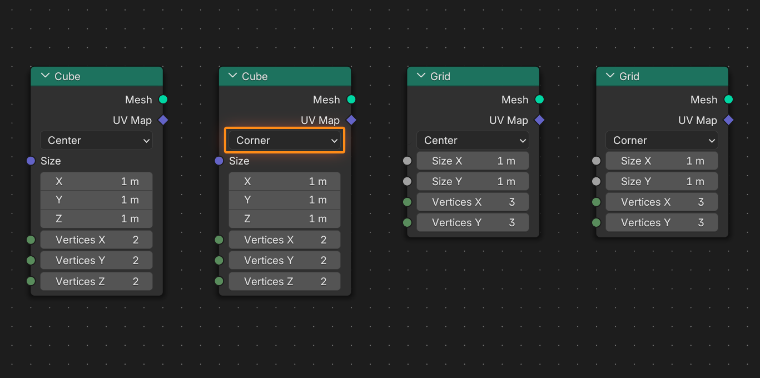Viewport: 760px width, 378px height.
Task: Click the UV Map socket of the Center Cube node
Action: (163, 120)
